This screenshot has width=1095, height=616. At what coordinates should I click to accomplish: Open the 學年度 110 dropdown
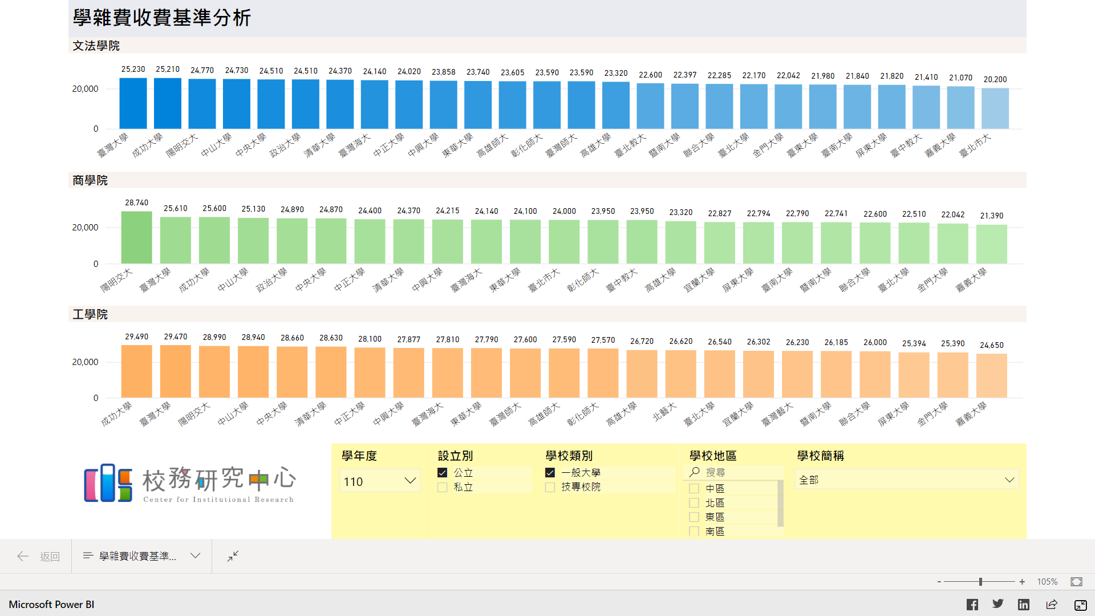tap(380, 481)
